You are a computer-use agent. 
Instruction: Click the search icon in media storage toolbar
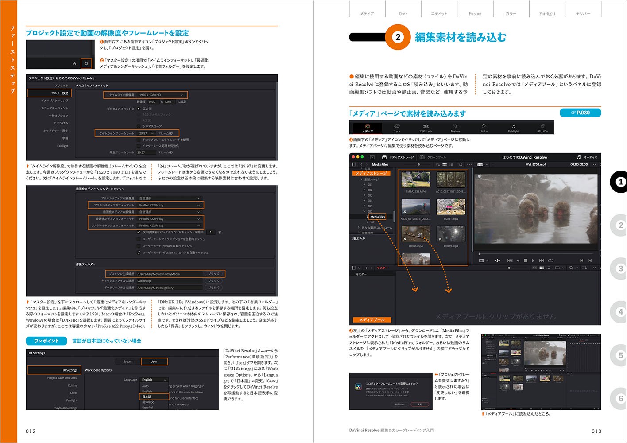(461, 164)
